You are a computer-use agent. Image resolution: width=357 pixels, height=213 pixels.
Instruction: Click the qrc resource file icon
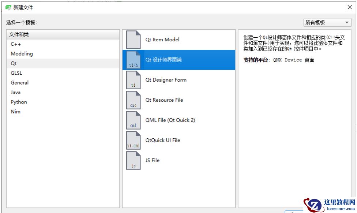[x=134, y=100]
